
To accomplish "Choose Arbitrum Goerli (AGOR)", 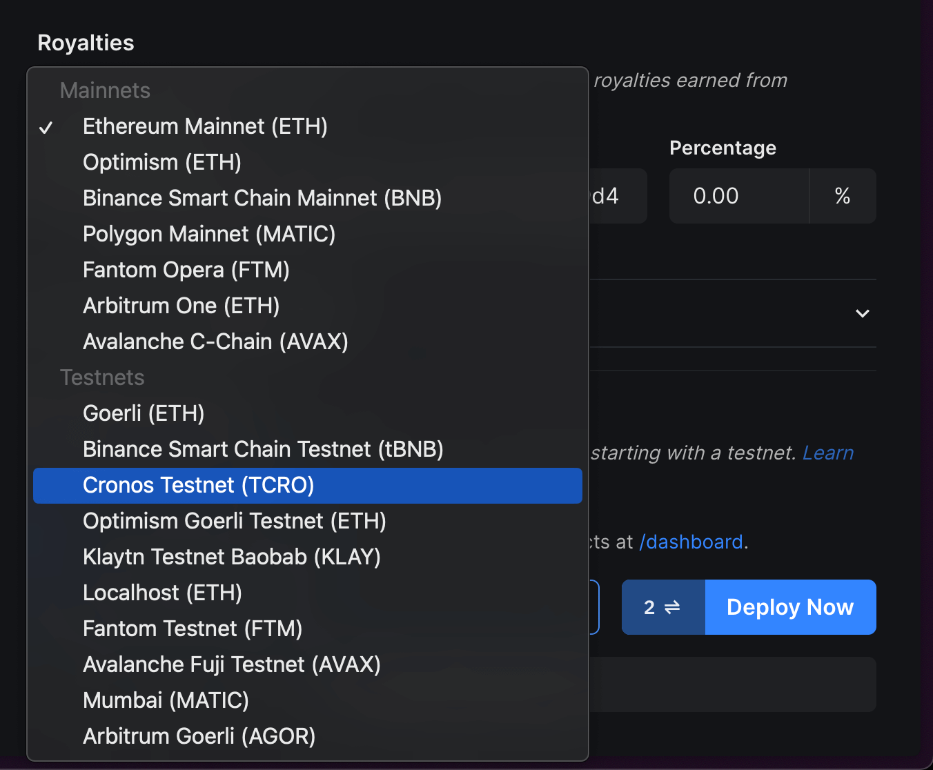I will pyautogui.click(x=199, y=736).
